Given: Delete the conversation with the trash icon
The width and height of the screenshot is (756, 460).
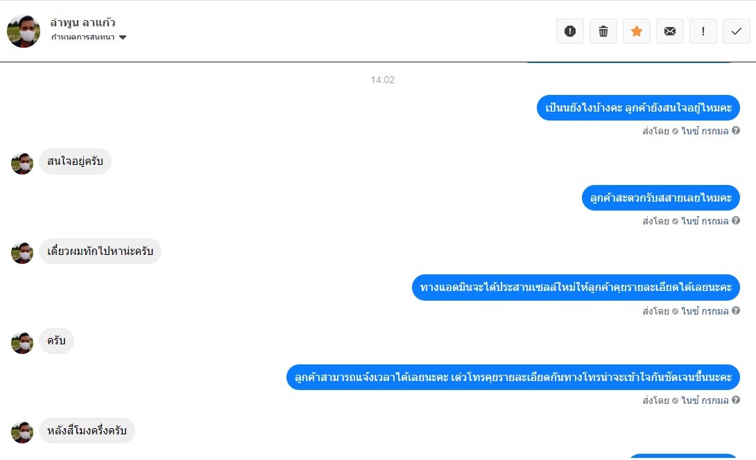Looking at the screenshot, I should (603, 31).
